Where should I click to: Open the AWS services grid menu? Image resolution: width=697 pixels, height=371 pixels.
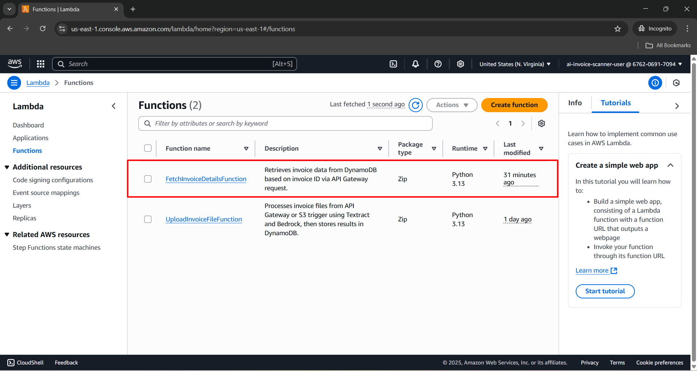pos(41,64)
